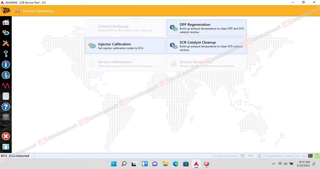The image size is (320, 169).
Task: Open Windows taskbar Search
Action: pos(124,164)
